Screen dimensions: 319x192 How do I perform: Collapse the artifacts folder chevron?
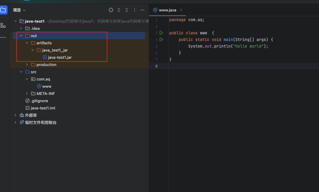[27, 43]
